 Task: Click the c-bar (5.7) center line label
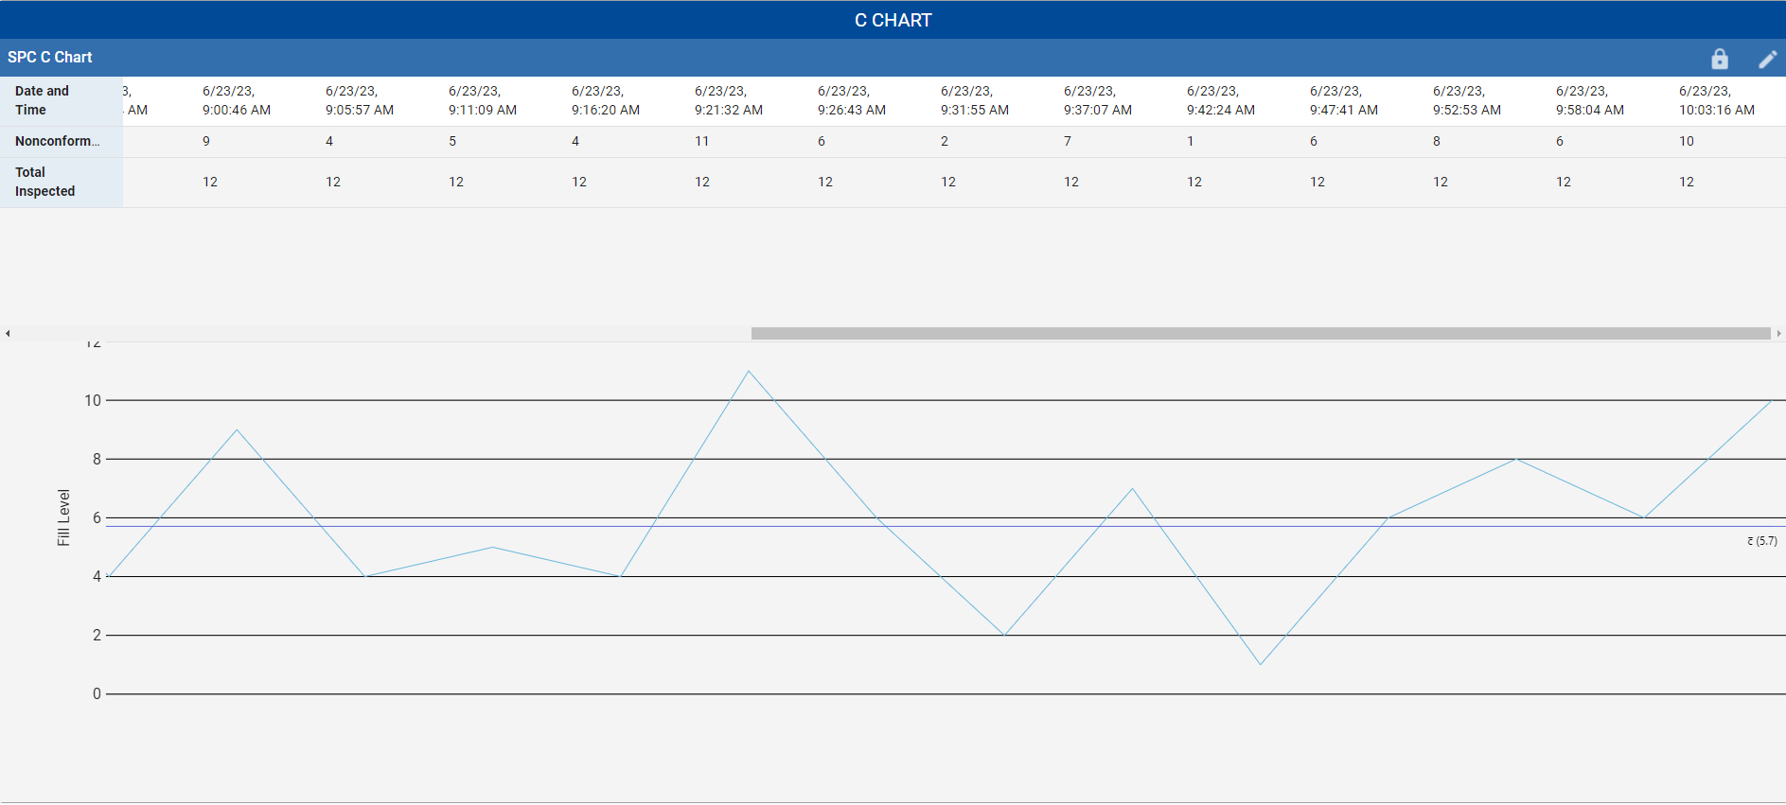pos(1762,541)
